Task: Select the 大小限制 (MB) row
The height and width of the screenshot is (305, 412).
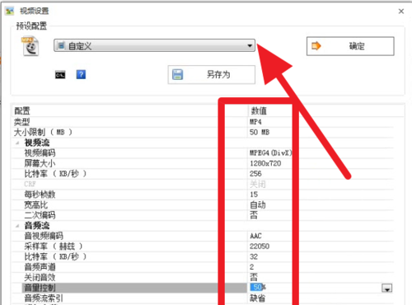Action: coord(203,132)
